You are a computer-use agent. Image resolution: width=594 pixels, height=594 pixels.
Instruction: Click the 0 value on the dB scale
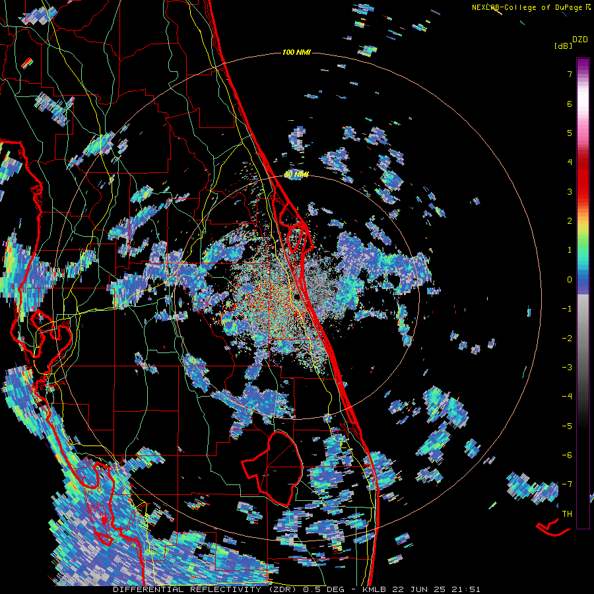[x=570, y=280]
